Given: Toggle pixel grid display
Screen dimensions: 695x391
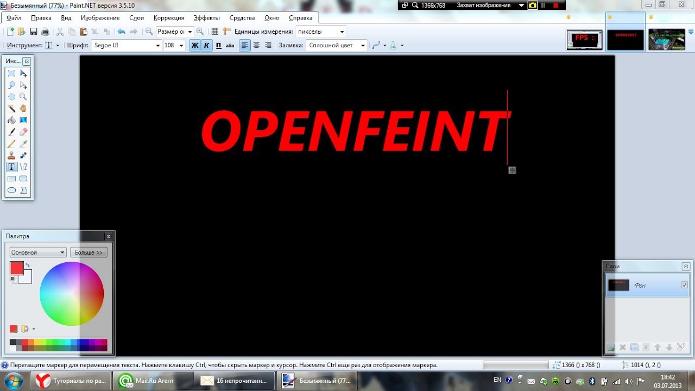Looking at the screenshot, I should [215, 31].
